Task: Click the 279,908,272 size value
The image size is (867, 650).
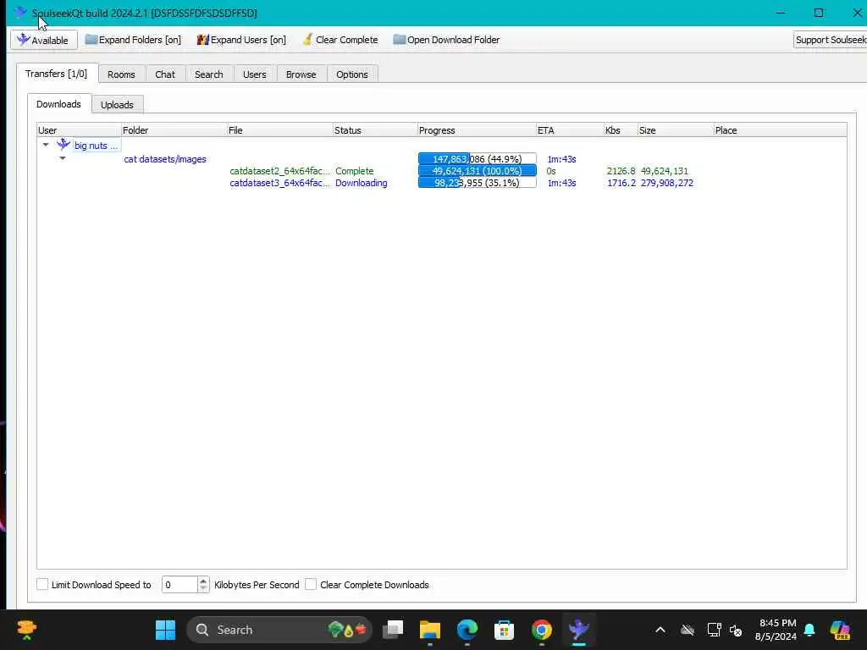Action: (667, 183)
